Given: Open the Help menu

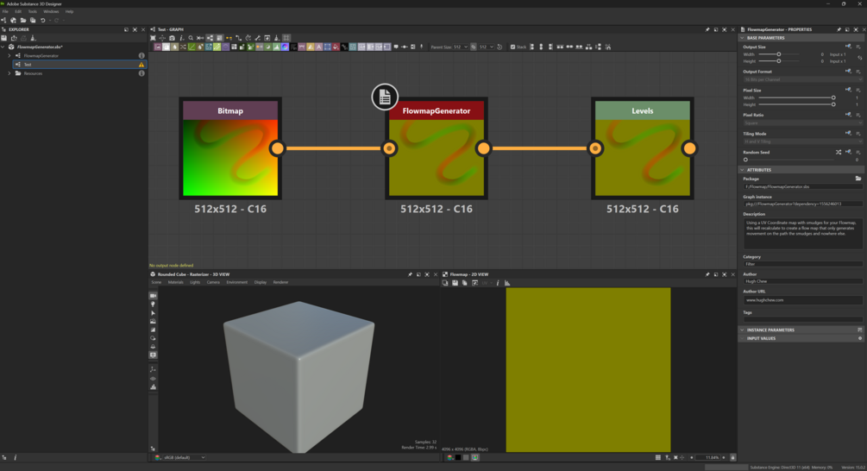Looking at the screenshot, I should tap(69, 11).
